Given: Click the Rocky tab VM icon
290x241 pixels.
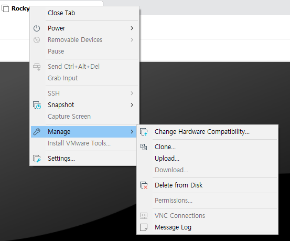Looking at the screenshot, I should 5,8.
